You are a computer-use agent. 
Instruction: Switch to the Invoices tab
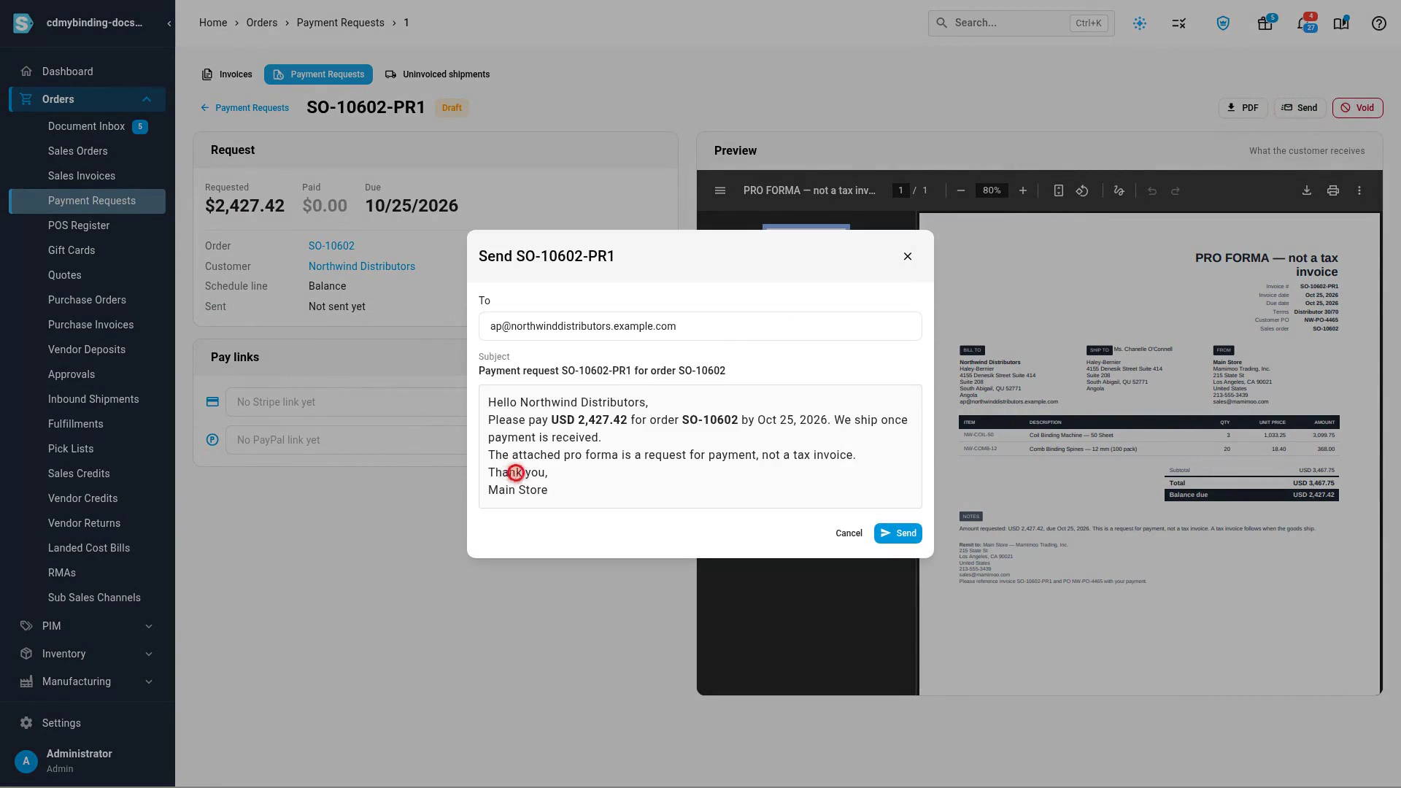pyautogui.click(x=227, y=74)
